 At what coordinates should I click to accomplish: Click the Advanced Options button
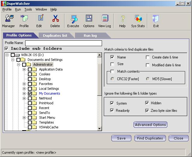[x=150, y=125]
